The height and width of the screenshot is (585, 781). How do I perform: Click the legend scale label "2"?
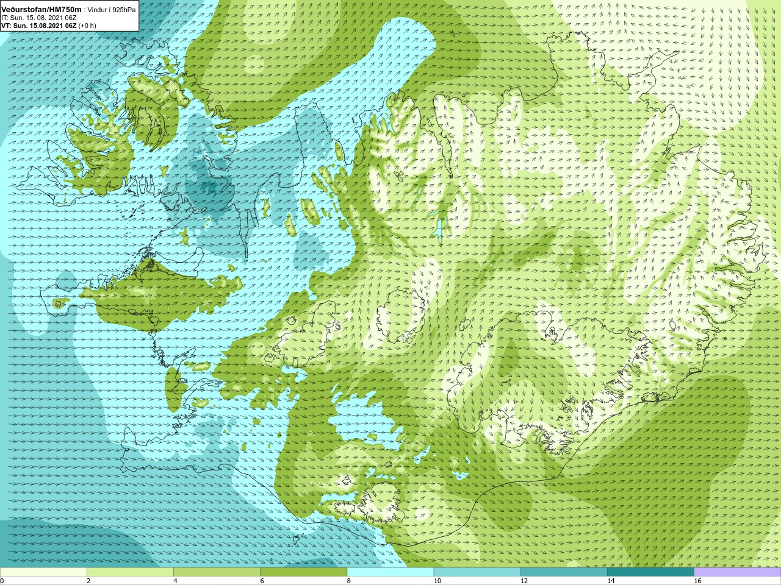point(88,581)
